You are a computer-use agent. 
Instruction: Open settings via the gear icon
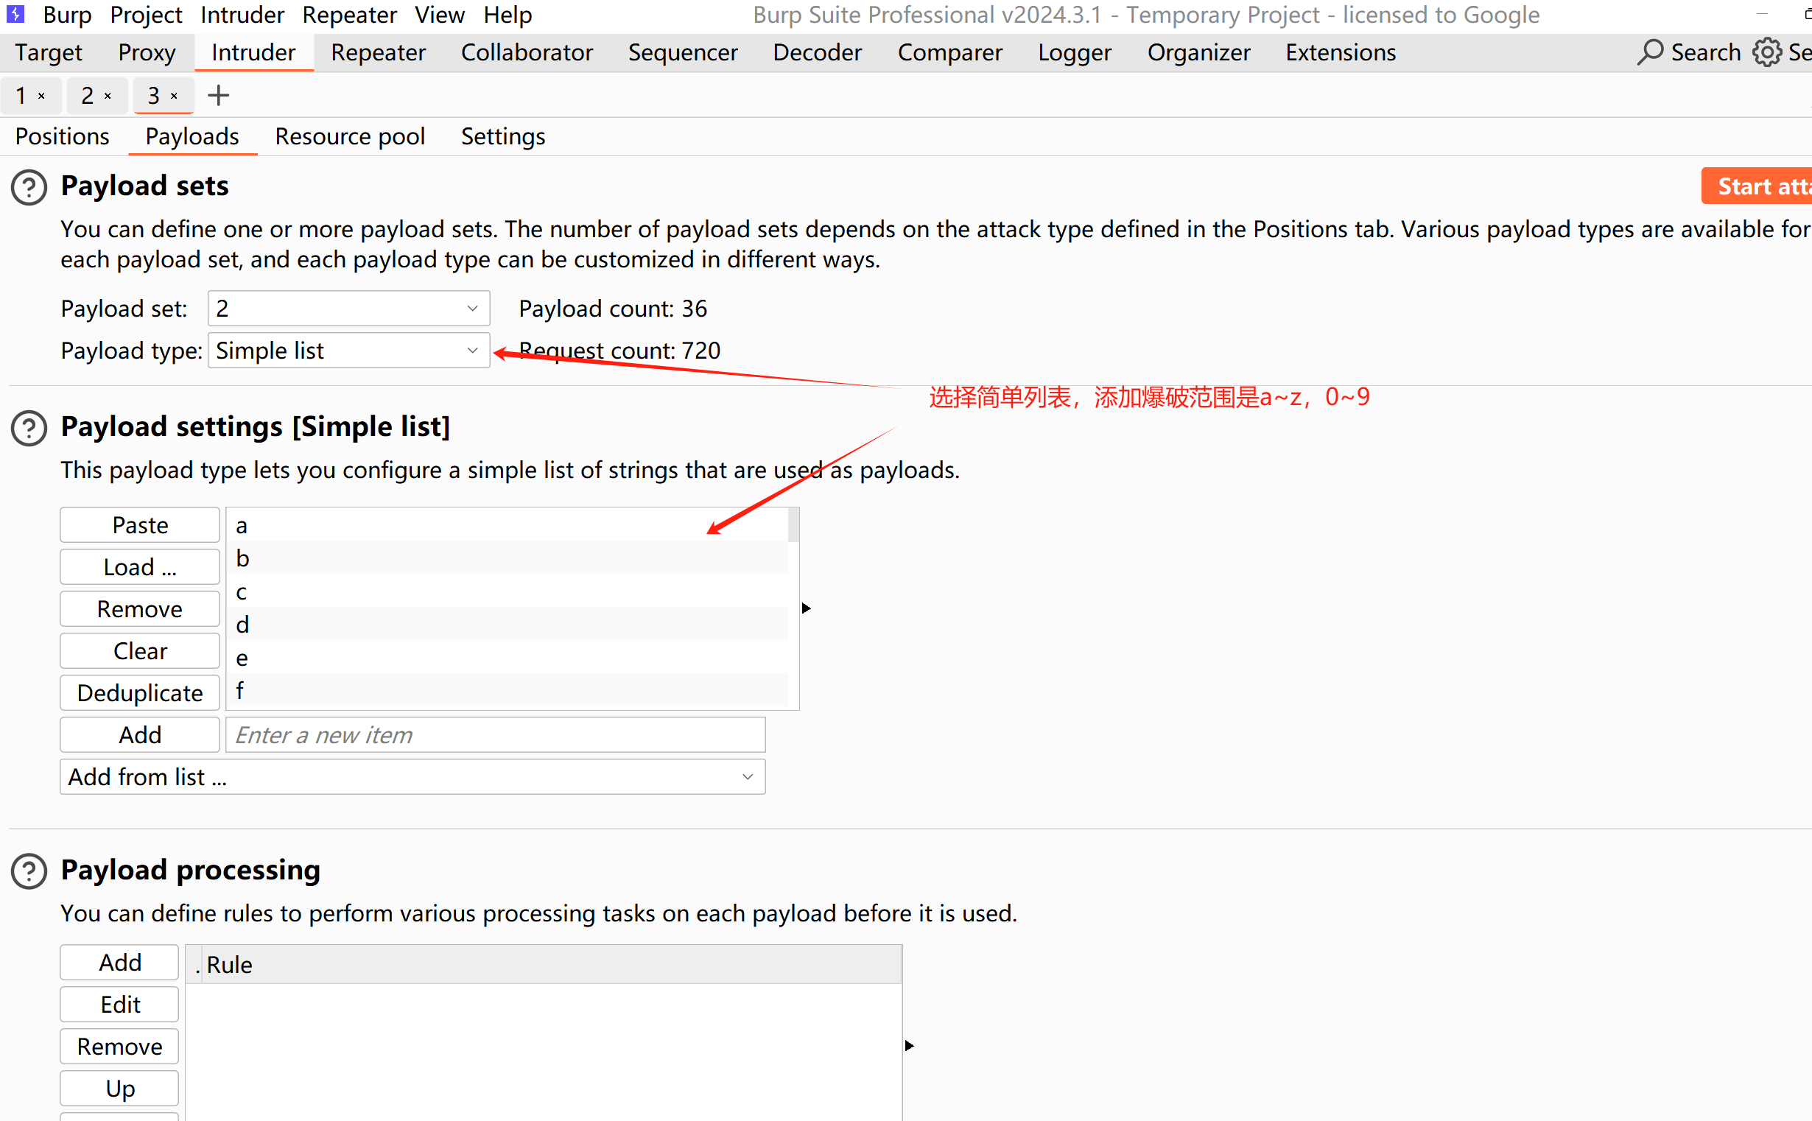[1767, 52]
